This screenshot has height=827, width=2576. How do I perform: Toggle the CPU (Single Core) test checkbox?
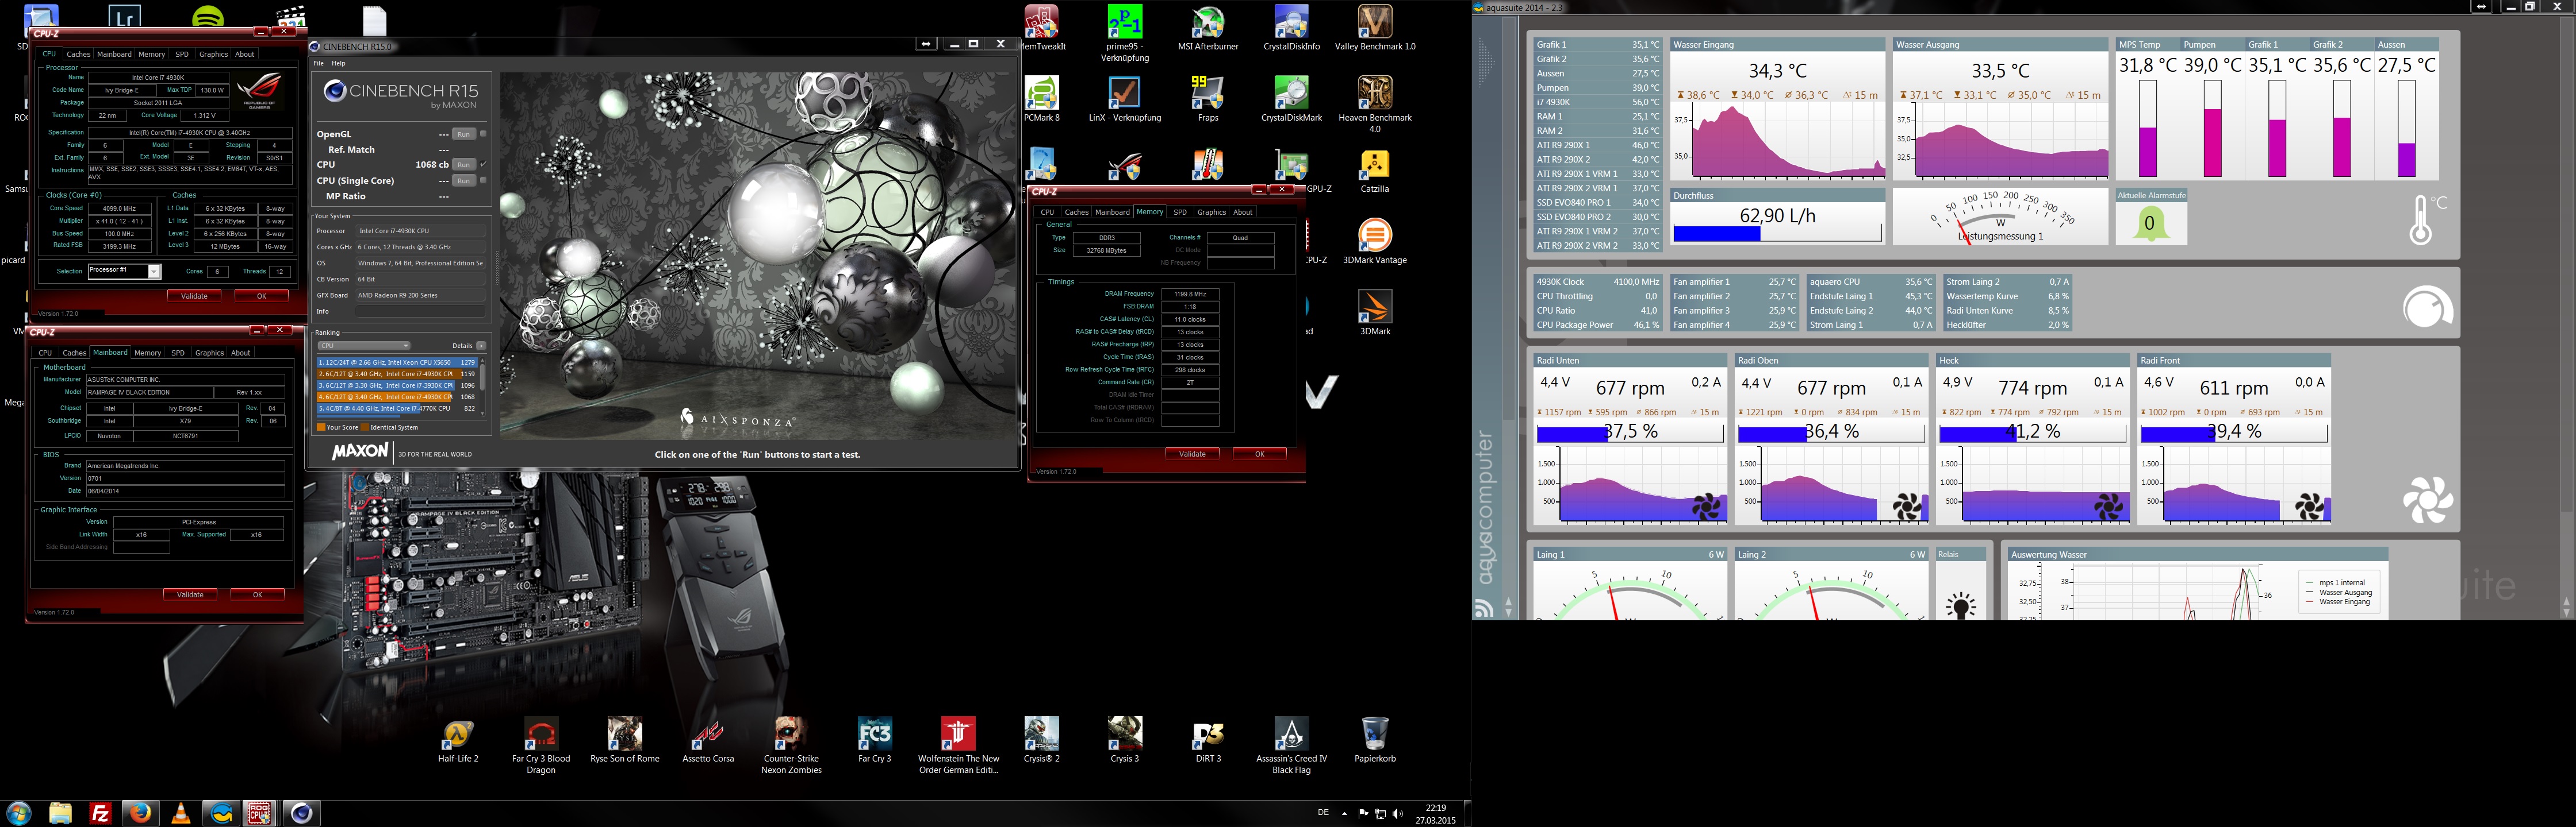(x=483, y=181)
